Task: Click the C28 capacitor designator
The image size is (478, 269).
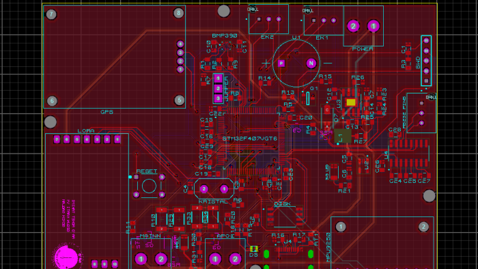Action: (395, 130)
